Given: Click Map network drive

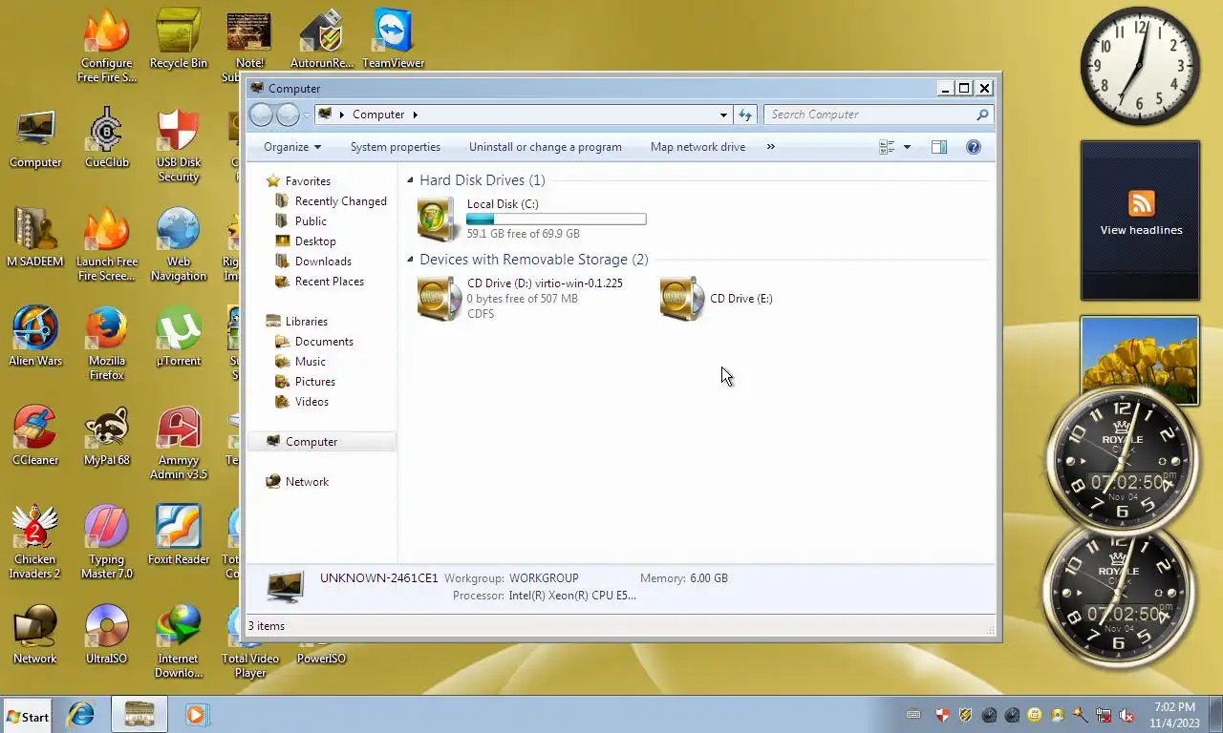Looking at the screenshot, I should (x=697, y=147).
